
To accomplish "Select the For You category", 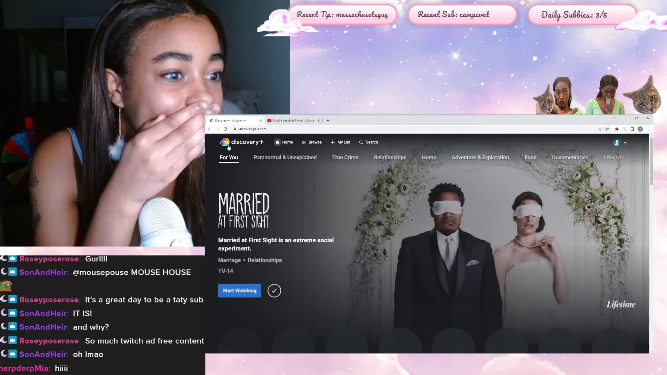I will (x=229, y=157).
